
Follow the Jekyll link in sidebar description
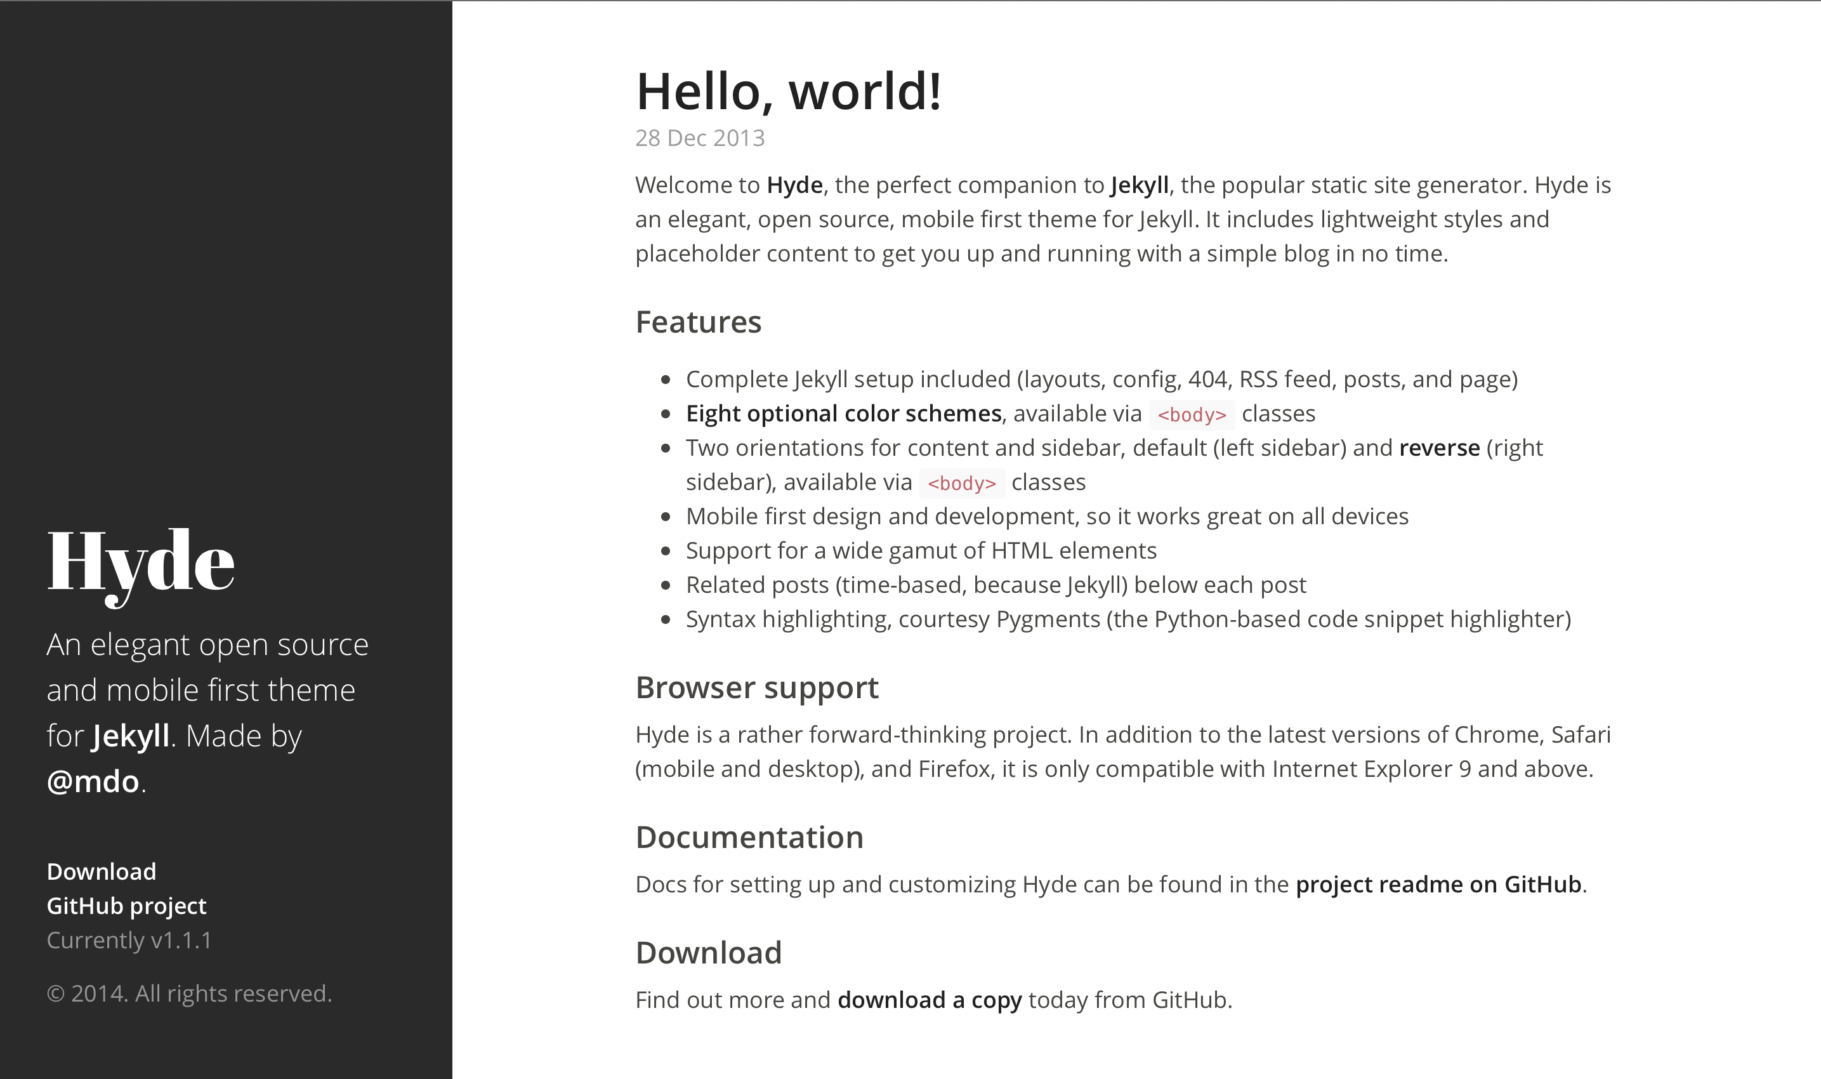tap(131, 736)
